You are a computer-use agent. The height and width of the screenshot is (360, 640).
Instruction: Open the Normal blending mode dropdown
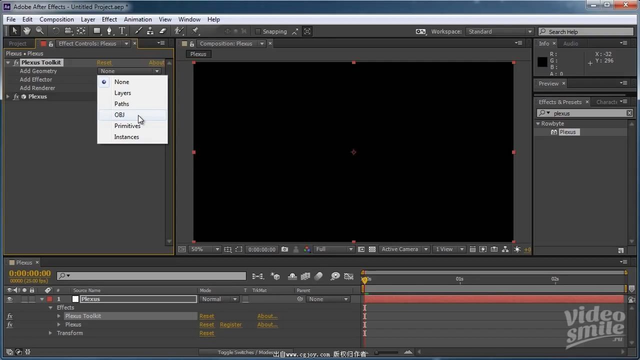(x=219, y=299)
